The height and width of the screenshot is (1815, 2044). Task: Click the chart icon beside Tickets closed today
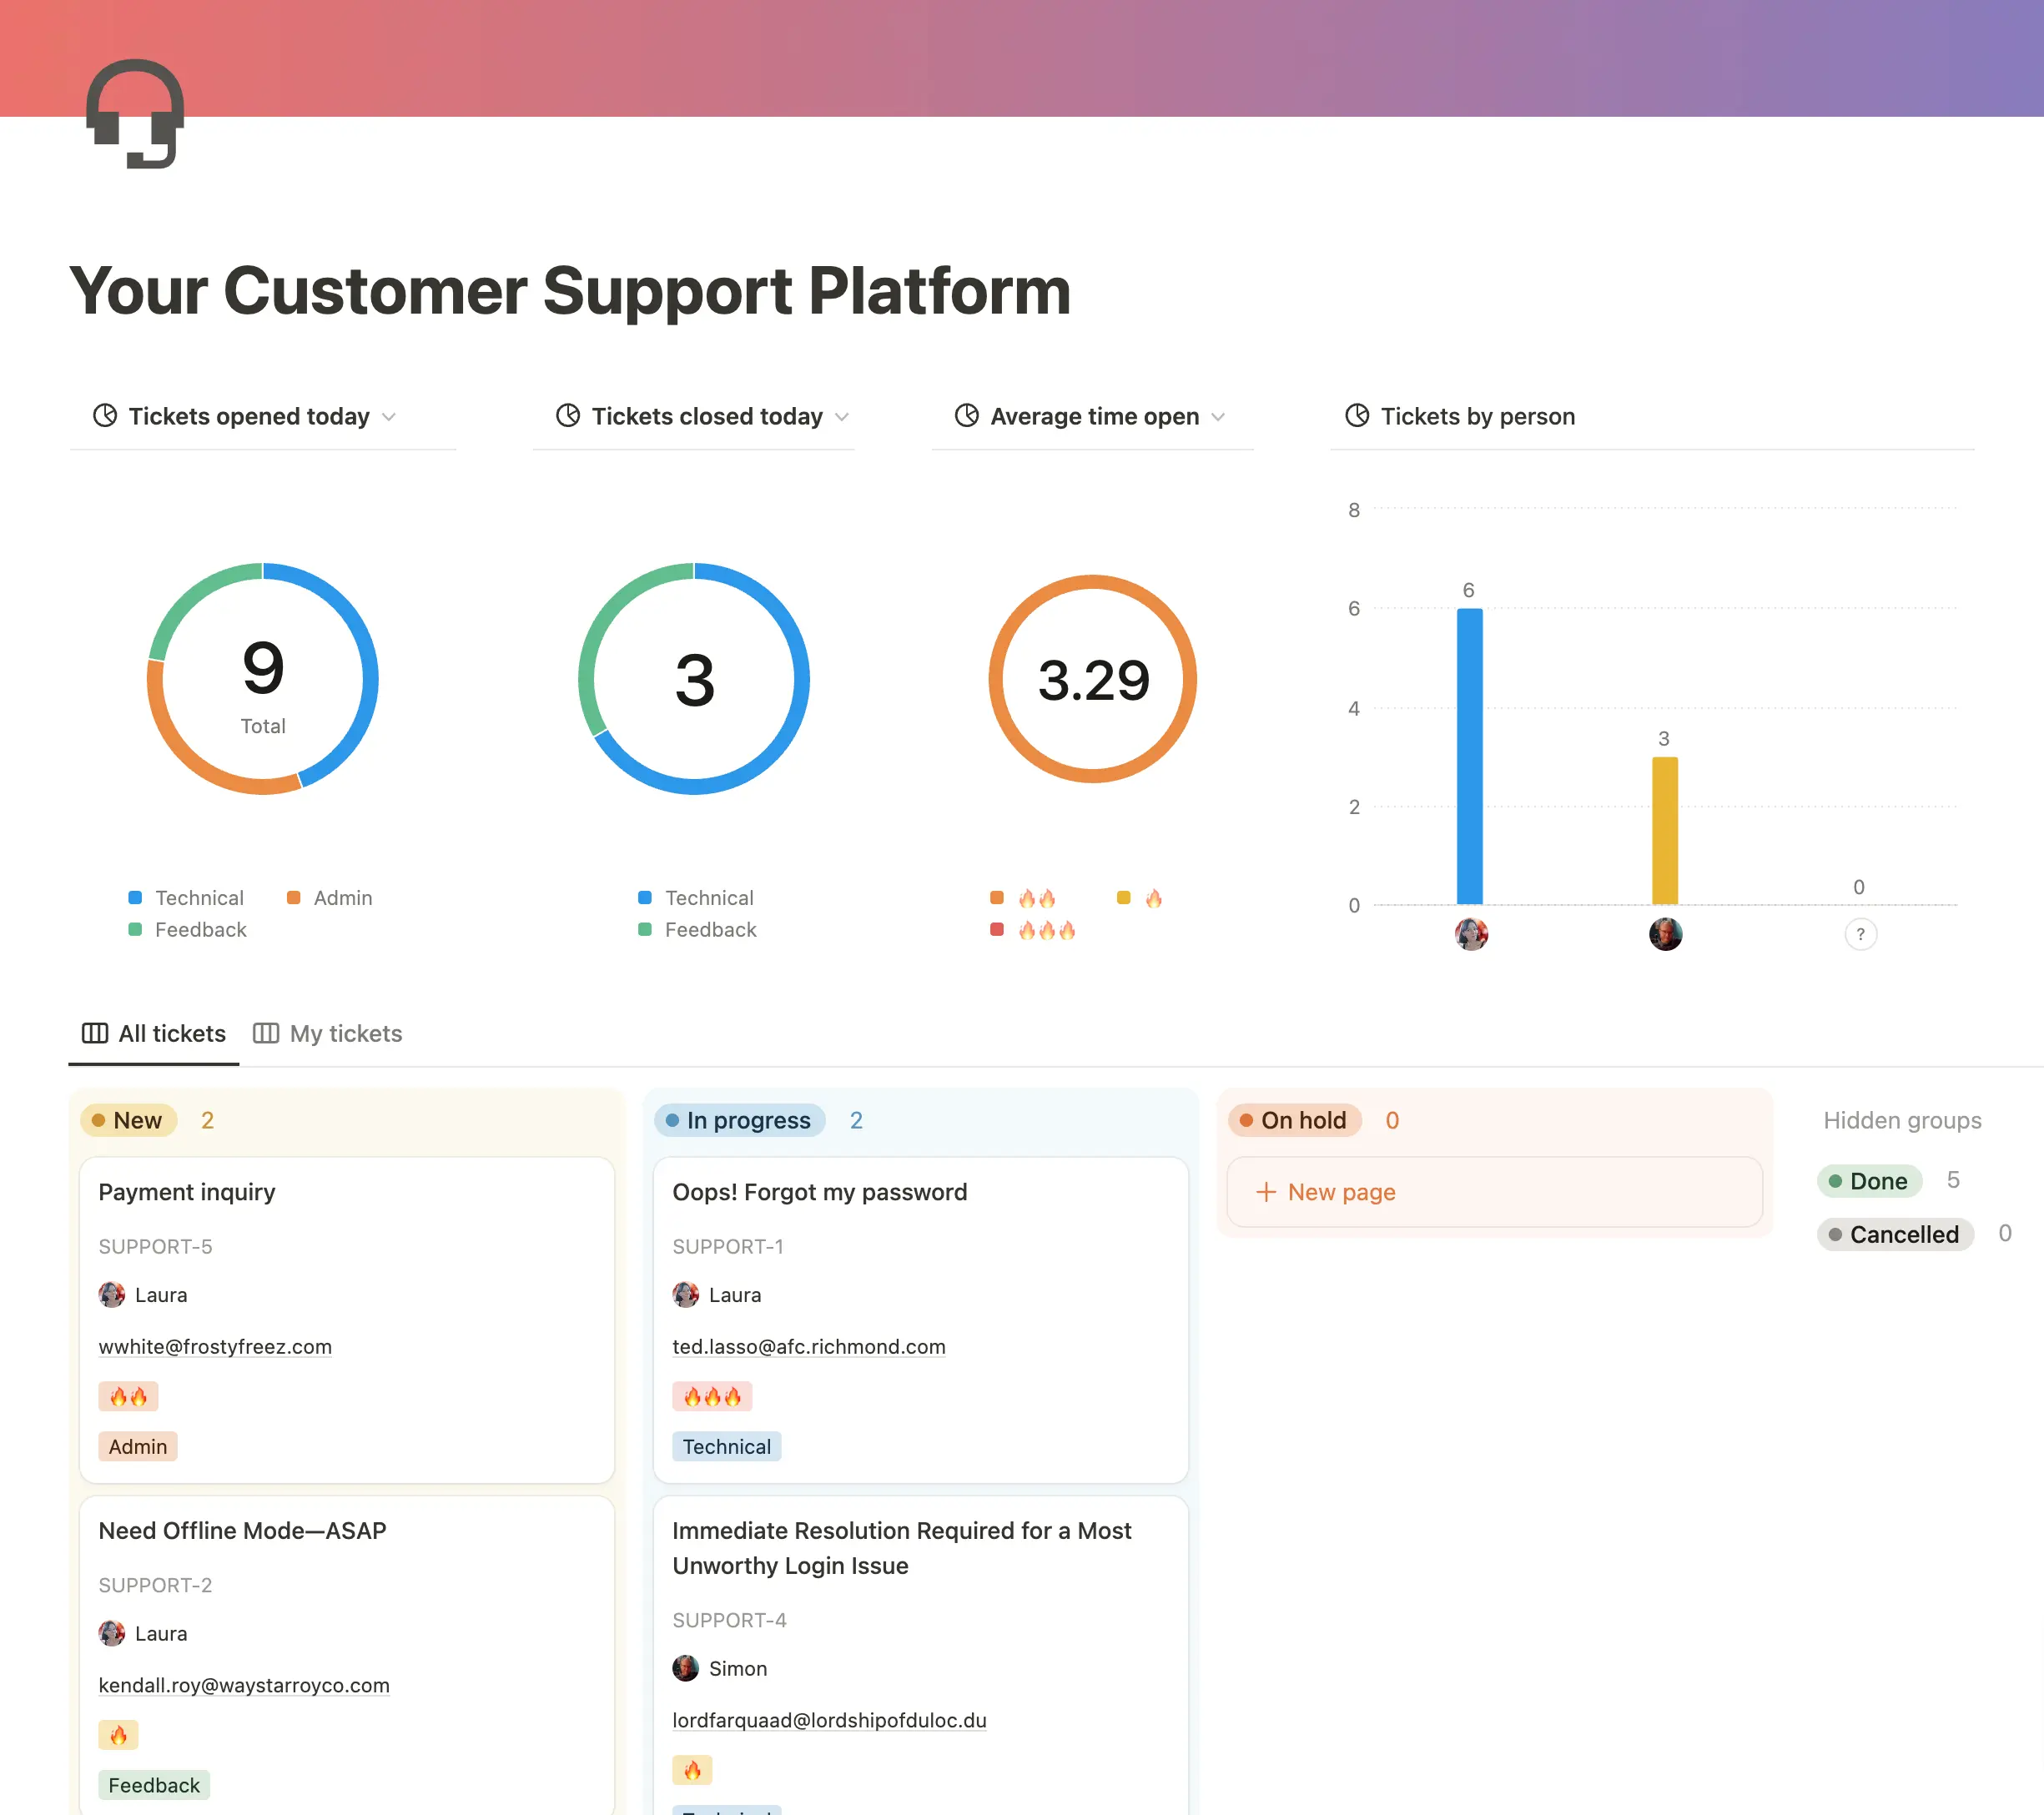(x=568, y=415)
